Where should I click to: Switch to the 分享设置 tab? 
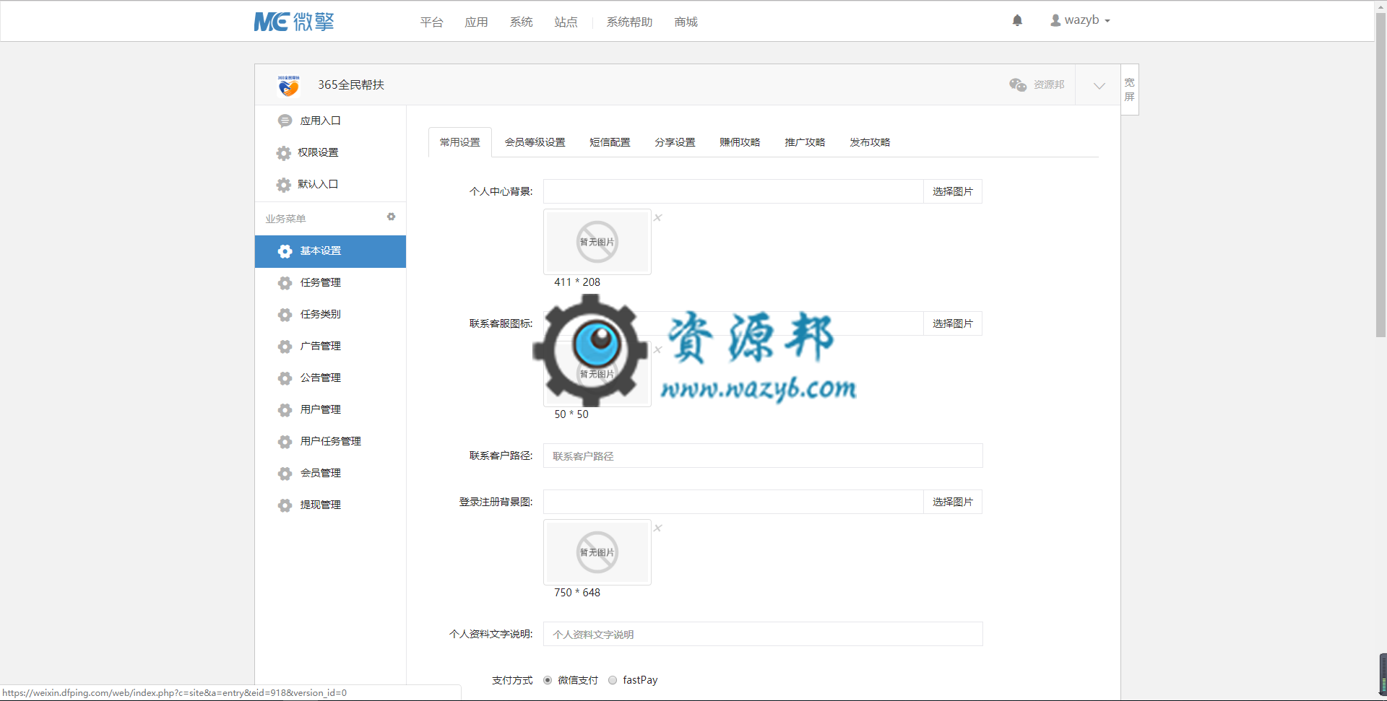(675, 142)
